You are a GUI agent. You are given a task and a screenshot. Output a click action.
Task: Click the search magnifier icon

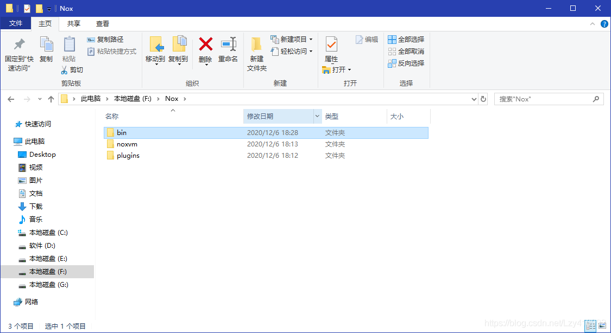pyautogui.click(x=596, y=99)
